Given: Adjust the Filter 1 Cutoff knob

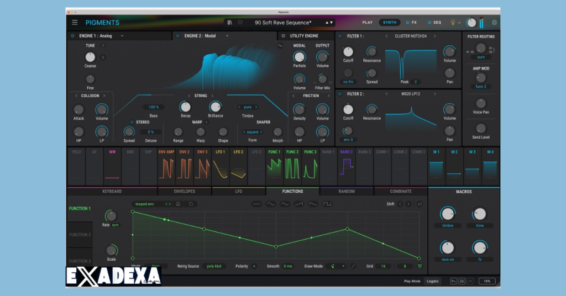Looking at the screenshot, I should tap(348, 52).
